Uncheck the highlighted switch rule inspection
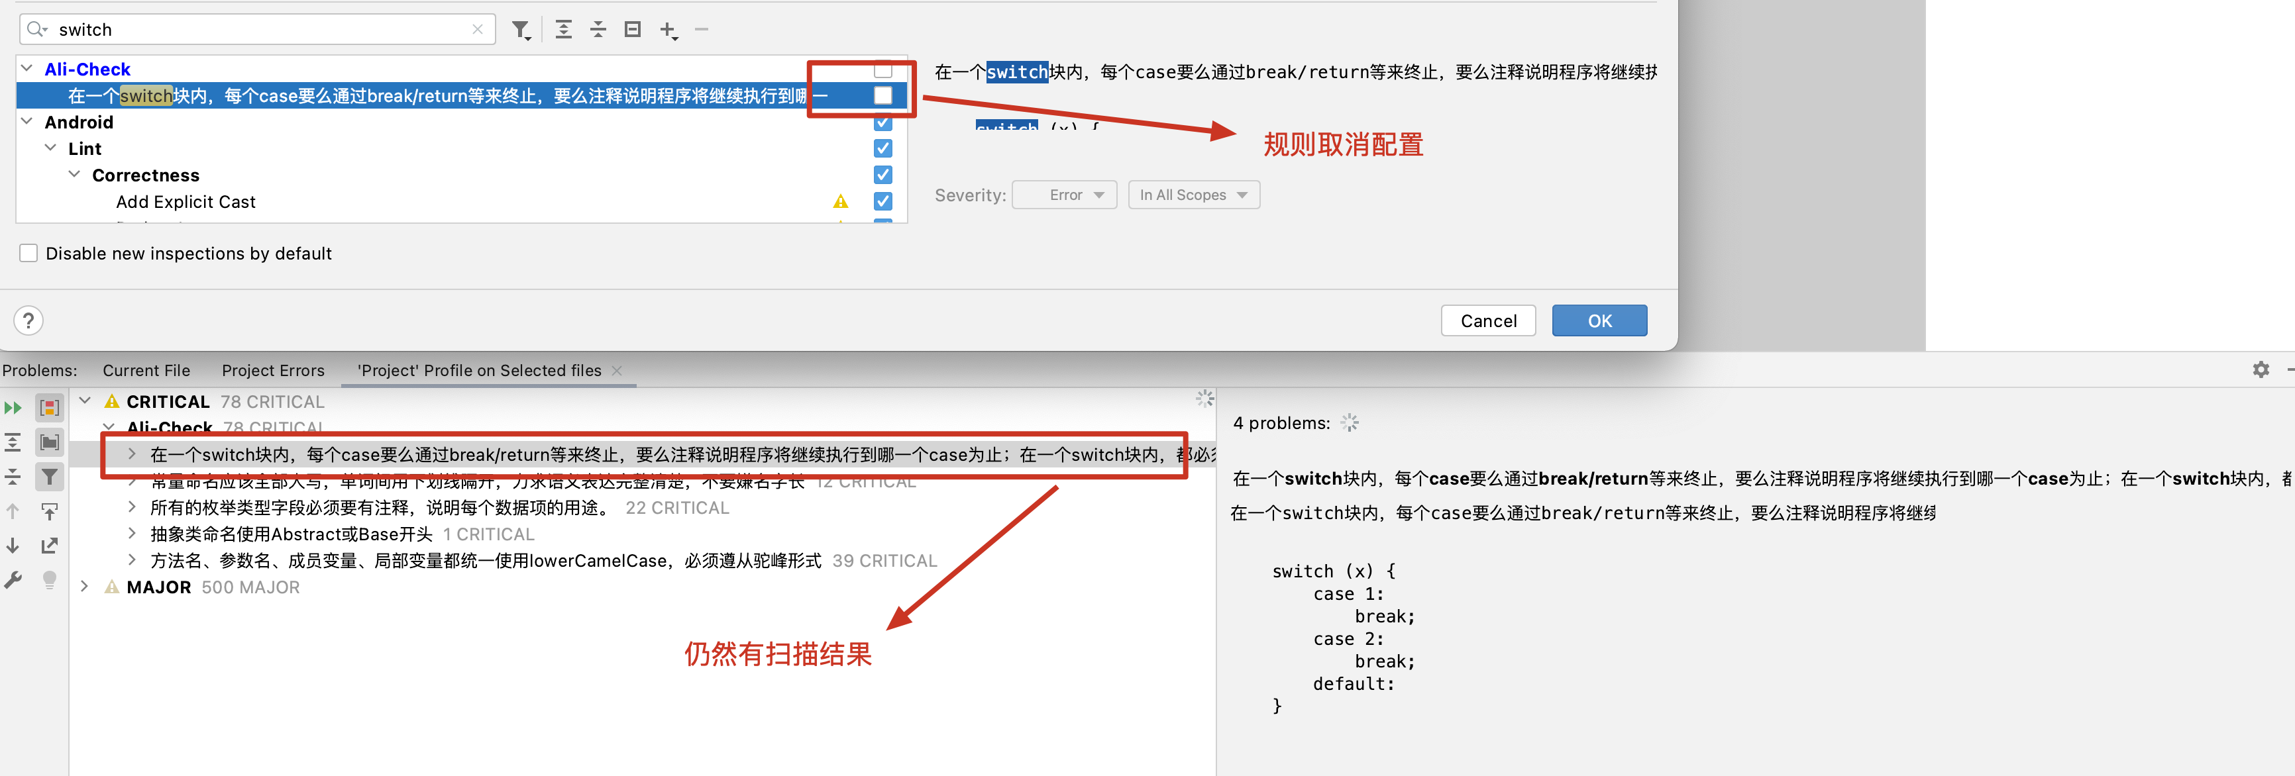The width and height of the screenshot is (2295, 776). 883,95
